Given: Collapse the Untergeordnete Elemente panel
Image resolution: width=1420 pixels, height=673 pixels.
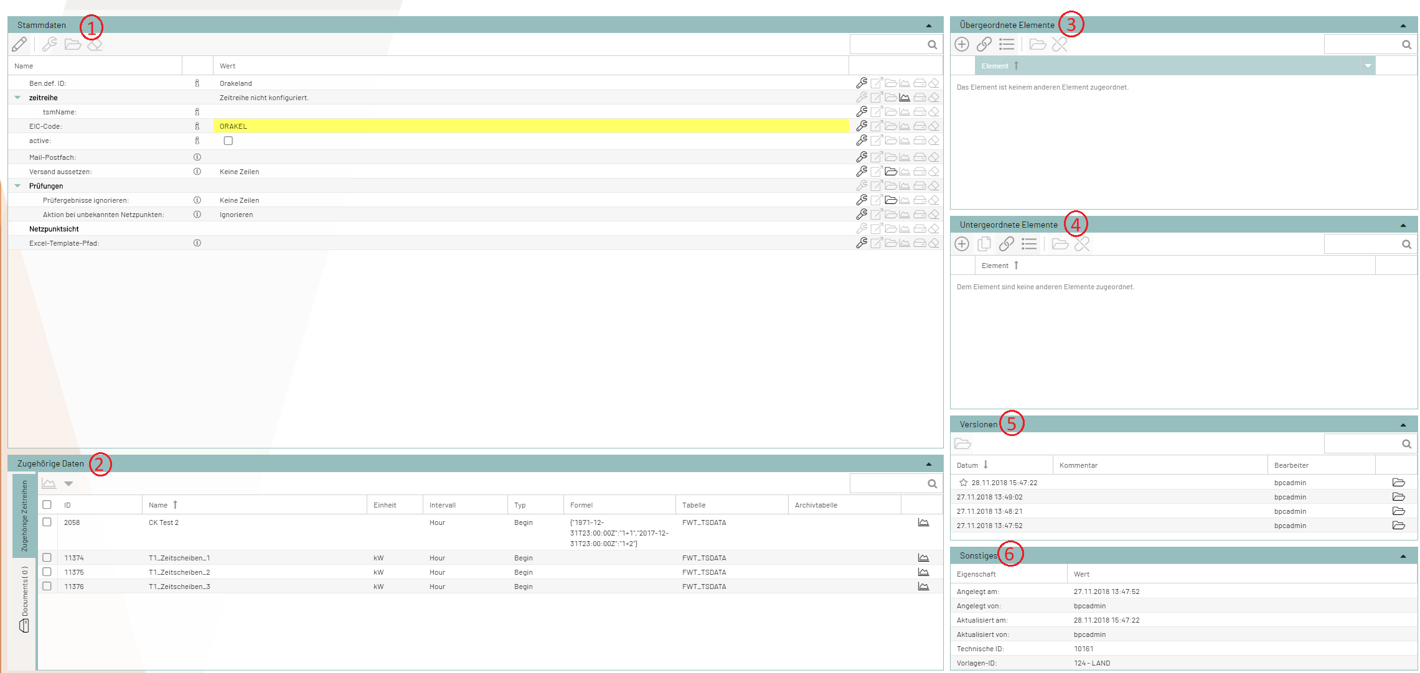Looking at the screenshot, I should (x=1403, y=225).
